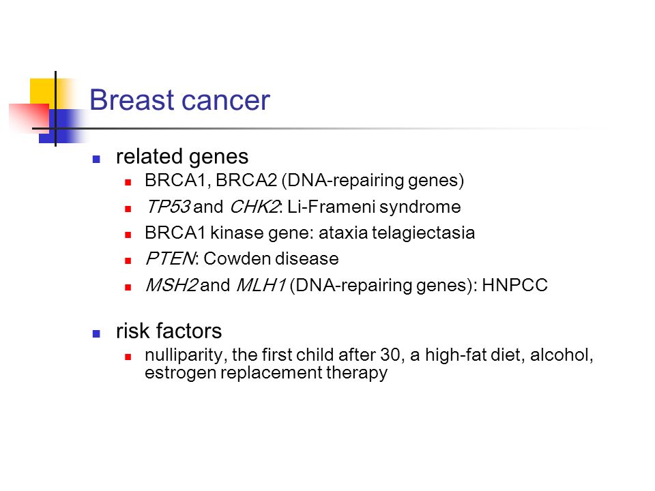The image size is (655, 491).
Task: Click the red bullet beside BRCA1, BRCA2 line
Action: [x=128, y=183]
